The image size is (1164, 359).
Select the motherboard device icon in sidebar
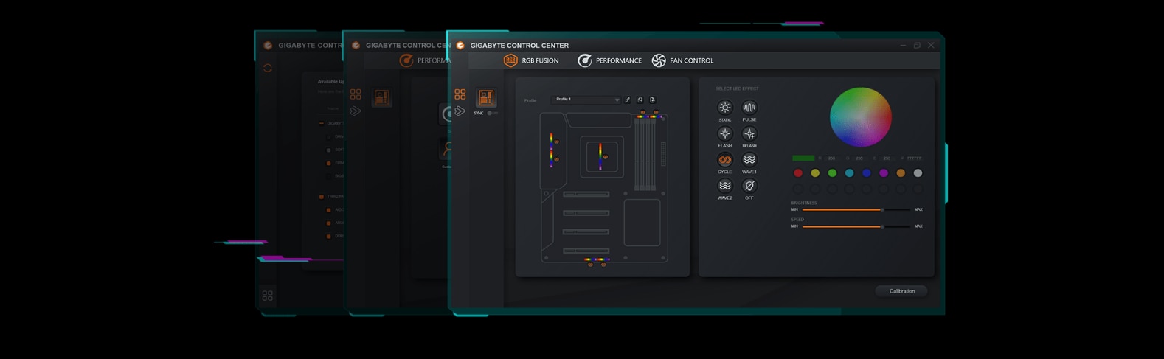click(x=485, y=97)
